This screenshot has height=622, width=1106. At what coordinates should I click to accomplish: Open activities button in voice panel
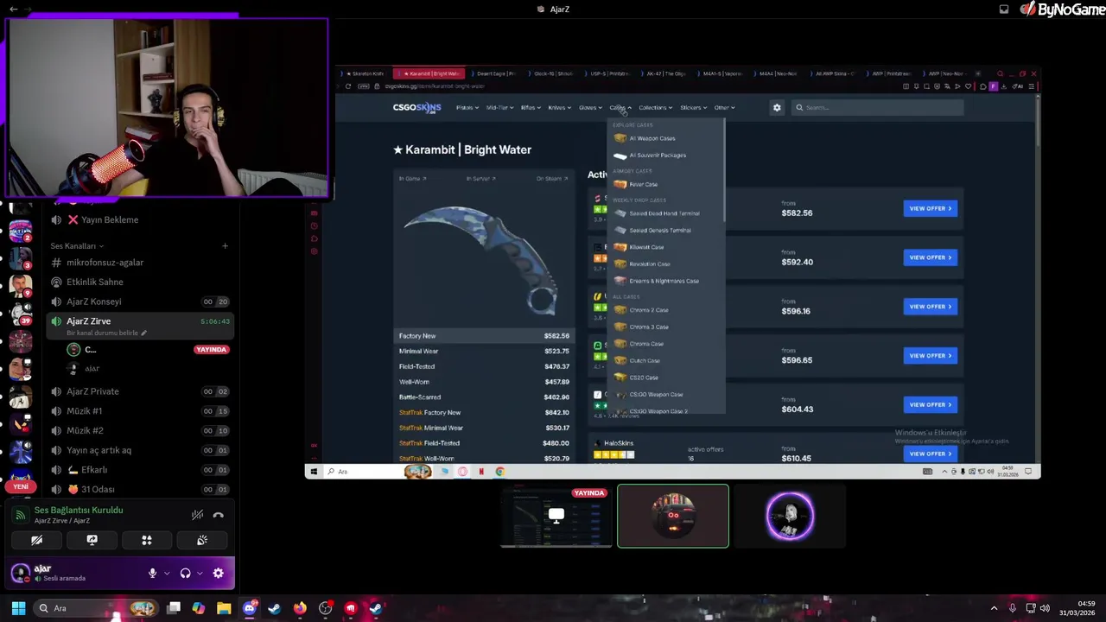[147, 540]
